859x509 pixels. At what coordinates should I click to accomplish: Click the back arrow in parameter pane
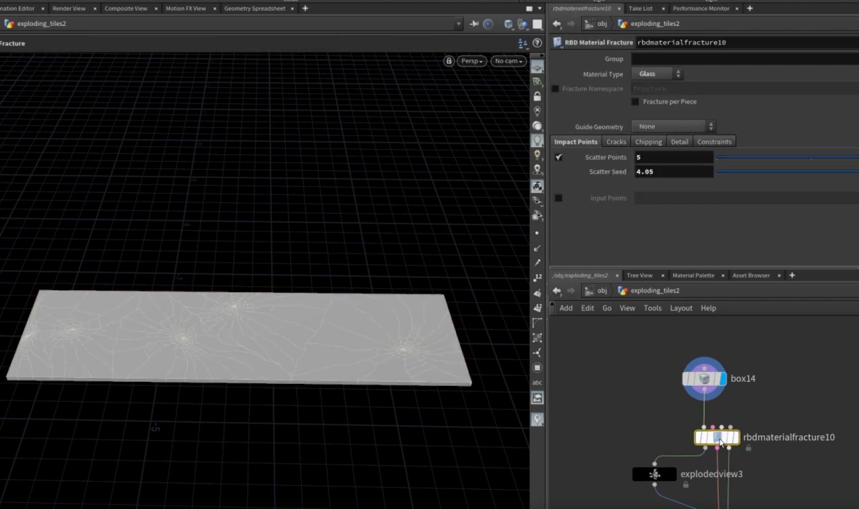tap(557, 24)
